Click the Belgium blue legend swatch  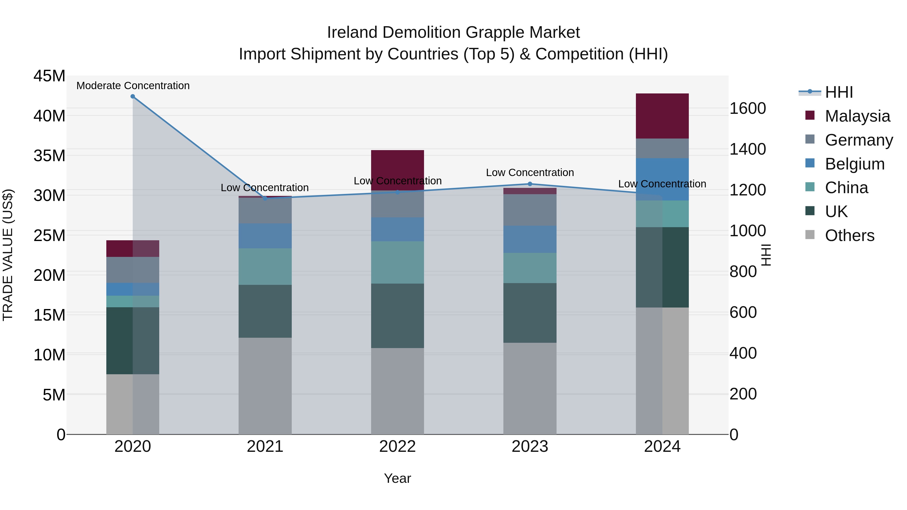[810, 163]
